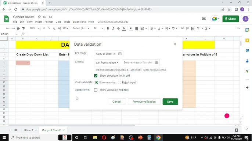Check the cloud document status icon

(50, 17)
